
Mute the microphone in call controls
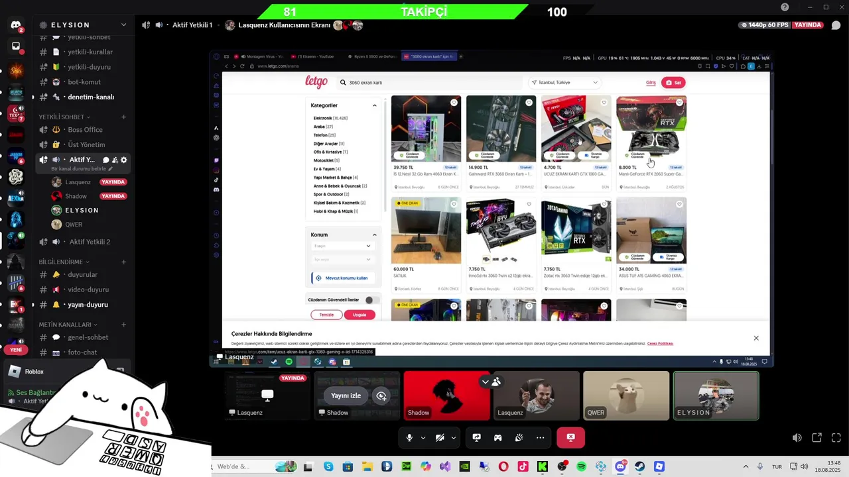(409, 438)
